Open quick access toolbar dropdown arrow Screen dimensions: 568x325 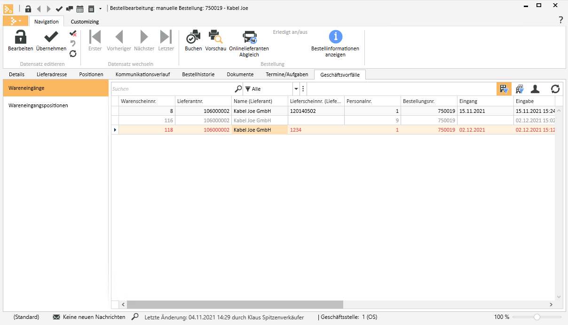coord(100,8)
